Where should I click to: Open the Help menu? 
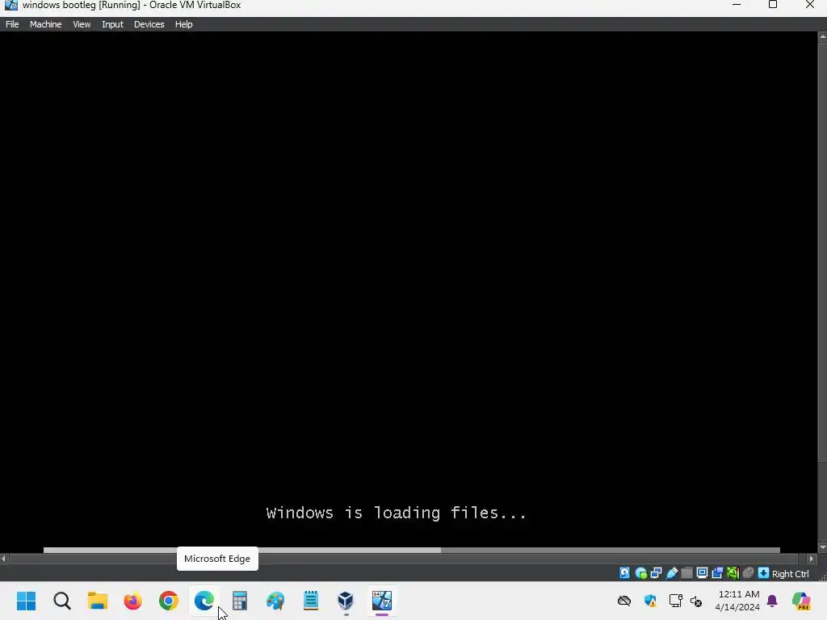point(183,24)
